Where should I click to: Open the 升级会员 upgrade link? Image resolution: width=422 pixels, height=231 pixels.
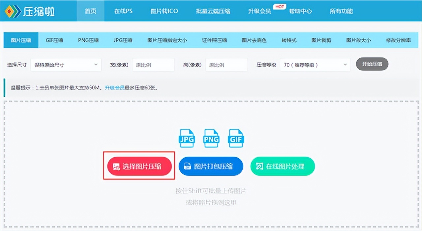point(115,88)
